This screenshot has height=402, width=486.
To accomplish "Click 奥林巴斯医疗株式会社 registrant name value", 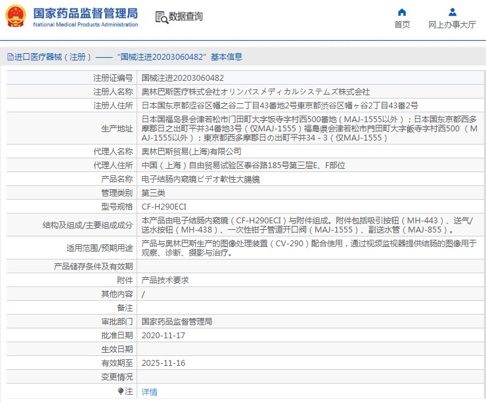I will pos(255,92).
